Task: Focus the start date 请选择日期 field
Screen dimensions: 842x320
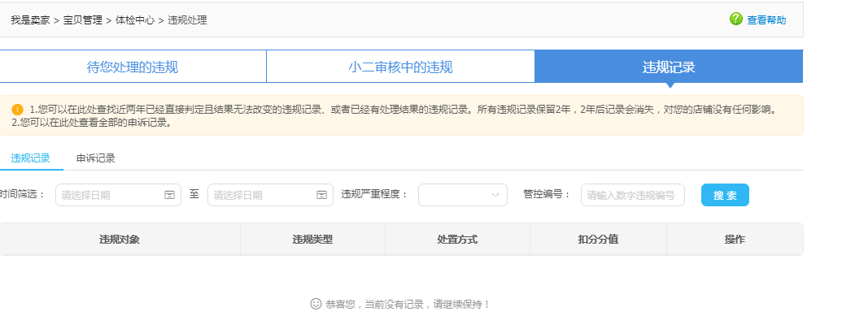Action: pos(118,195)
